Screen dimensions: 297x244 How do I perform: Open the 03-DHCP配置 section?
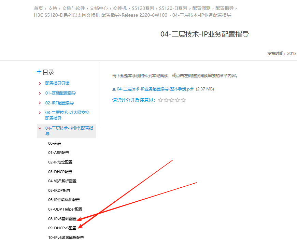click(x=60, y=172)
